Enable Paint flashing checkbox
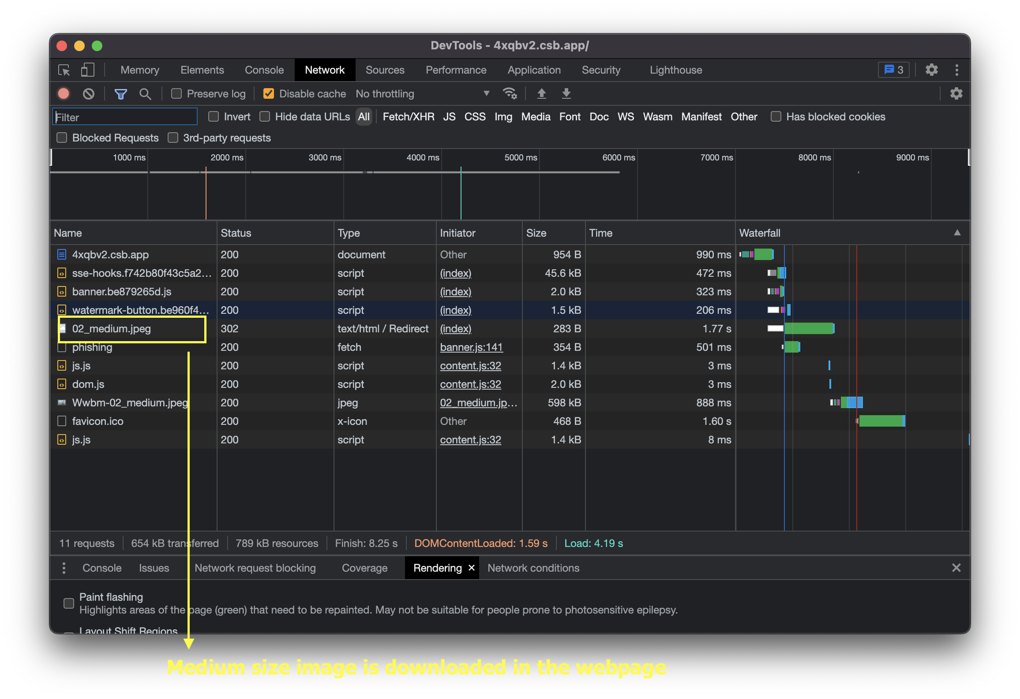 point(69,603)
